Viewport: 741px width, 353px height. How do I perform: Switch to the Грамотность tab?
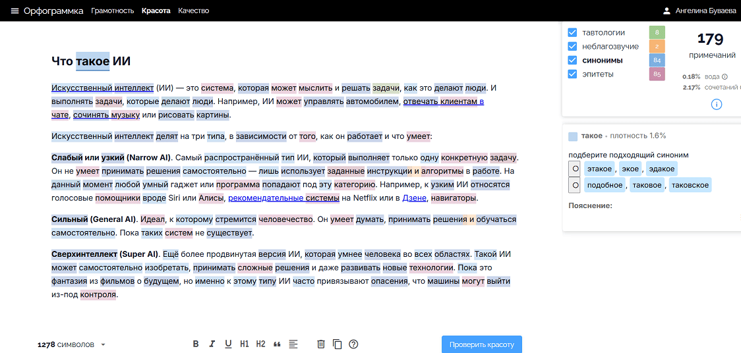coord(112,11)
